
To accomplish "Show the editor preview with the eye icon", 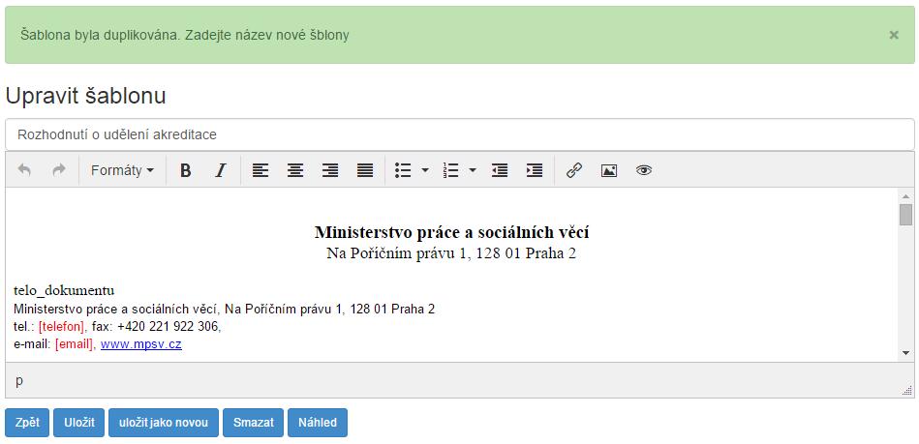I will coord(644,170).
